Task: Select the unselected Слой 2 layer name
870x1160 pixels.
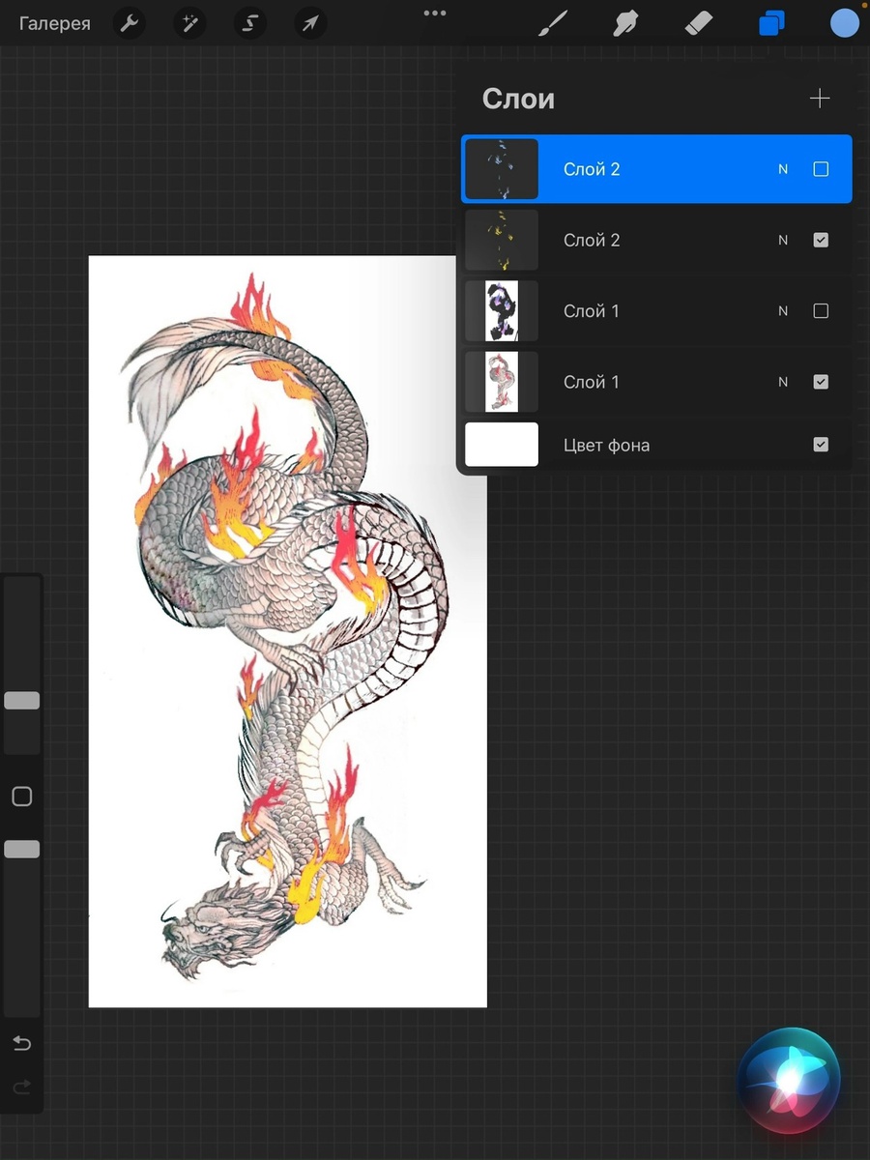Action: [x=592, y=240]
